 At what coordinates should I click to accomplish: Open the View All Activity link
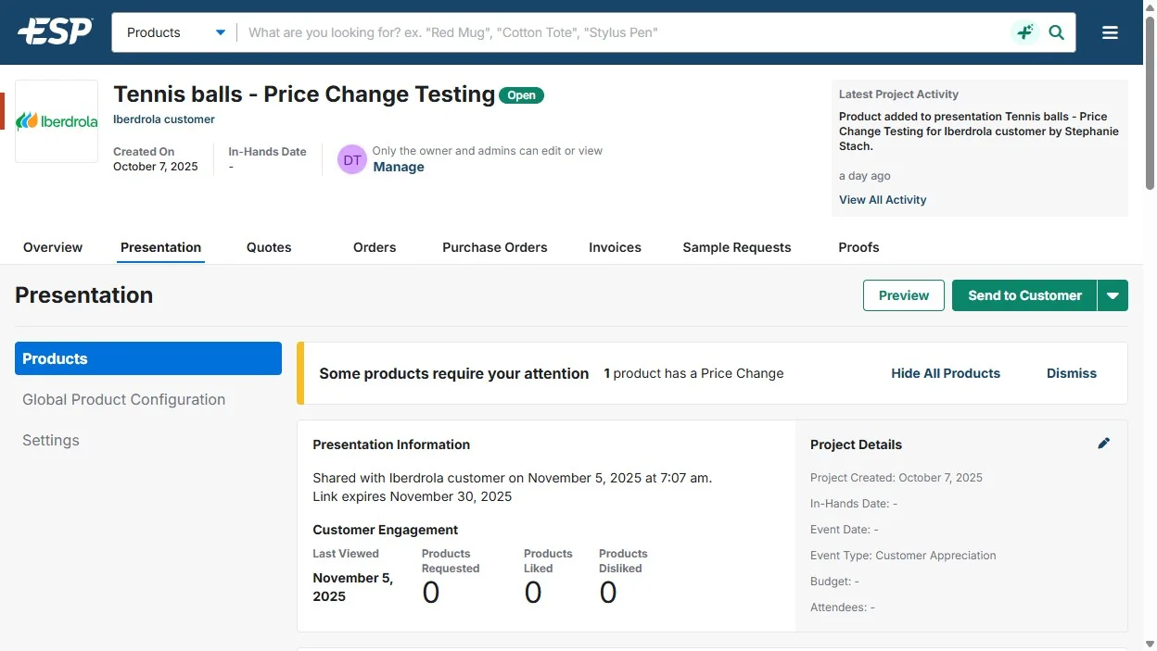coord(882,200)
